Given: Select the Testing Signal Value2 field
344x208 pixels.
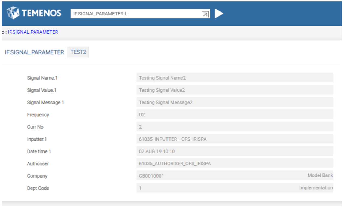Looking at the screenshot, I should click(235, 90).
